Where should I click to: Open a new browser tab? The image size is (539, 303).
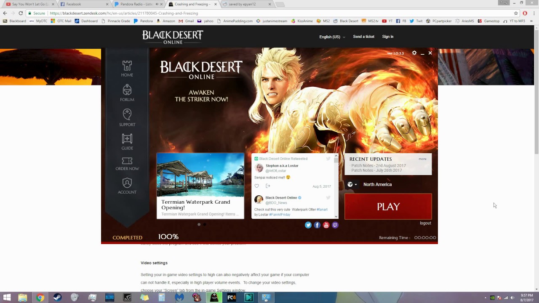tap(280, 4)
